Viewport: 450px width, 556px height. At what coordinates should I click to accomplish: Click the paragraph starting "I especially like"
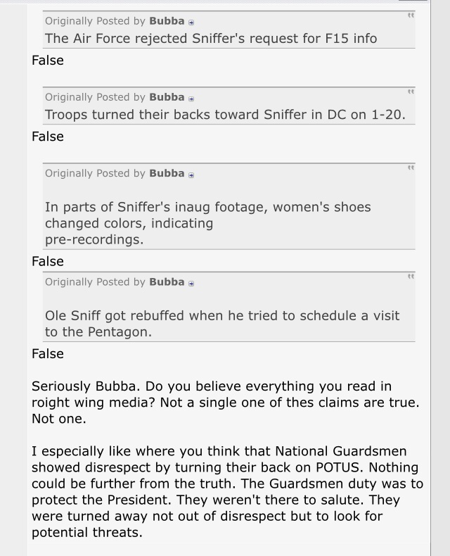(225, 491)
